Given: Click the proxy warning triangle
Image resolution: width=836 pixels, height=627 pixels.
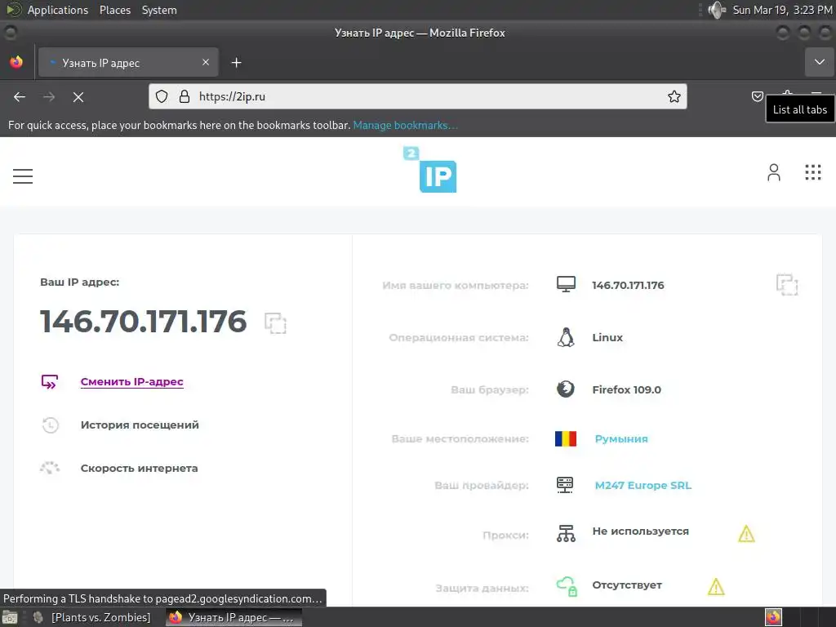Looking at the screenshot, I should point(746,534).
